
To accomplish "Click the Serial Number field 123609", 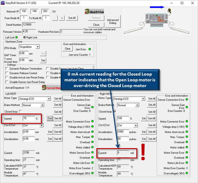I will coord(29,25).
